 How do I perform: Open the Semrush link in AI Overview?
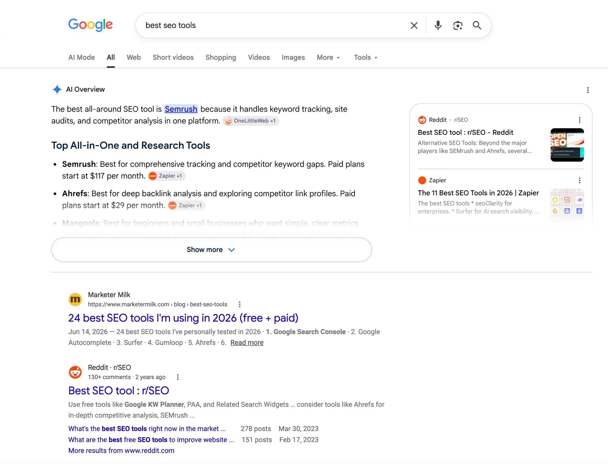pyautogui.click(x=181, y=109)
